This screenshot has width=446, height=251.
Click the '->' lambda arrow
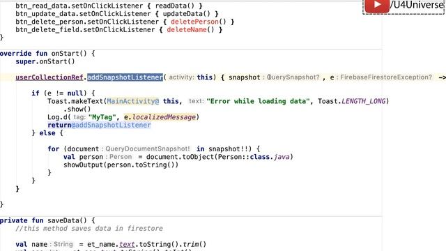[x=443, y=77]
